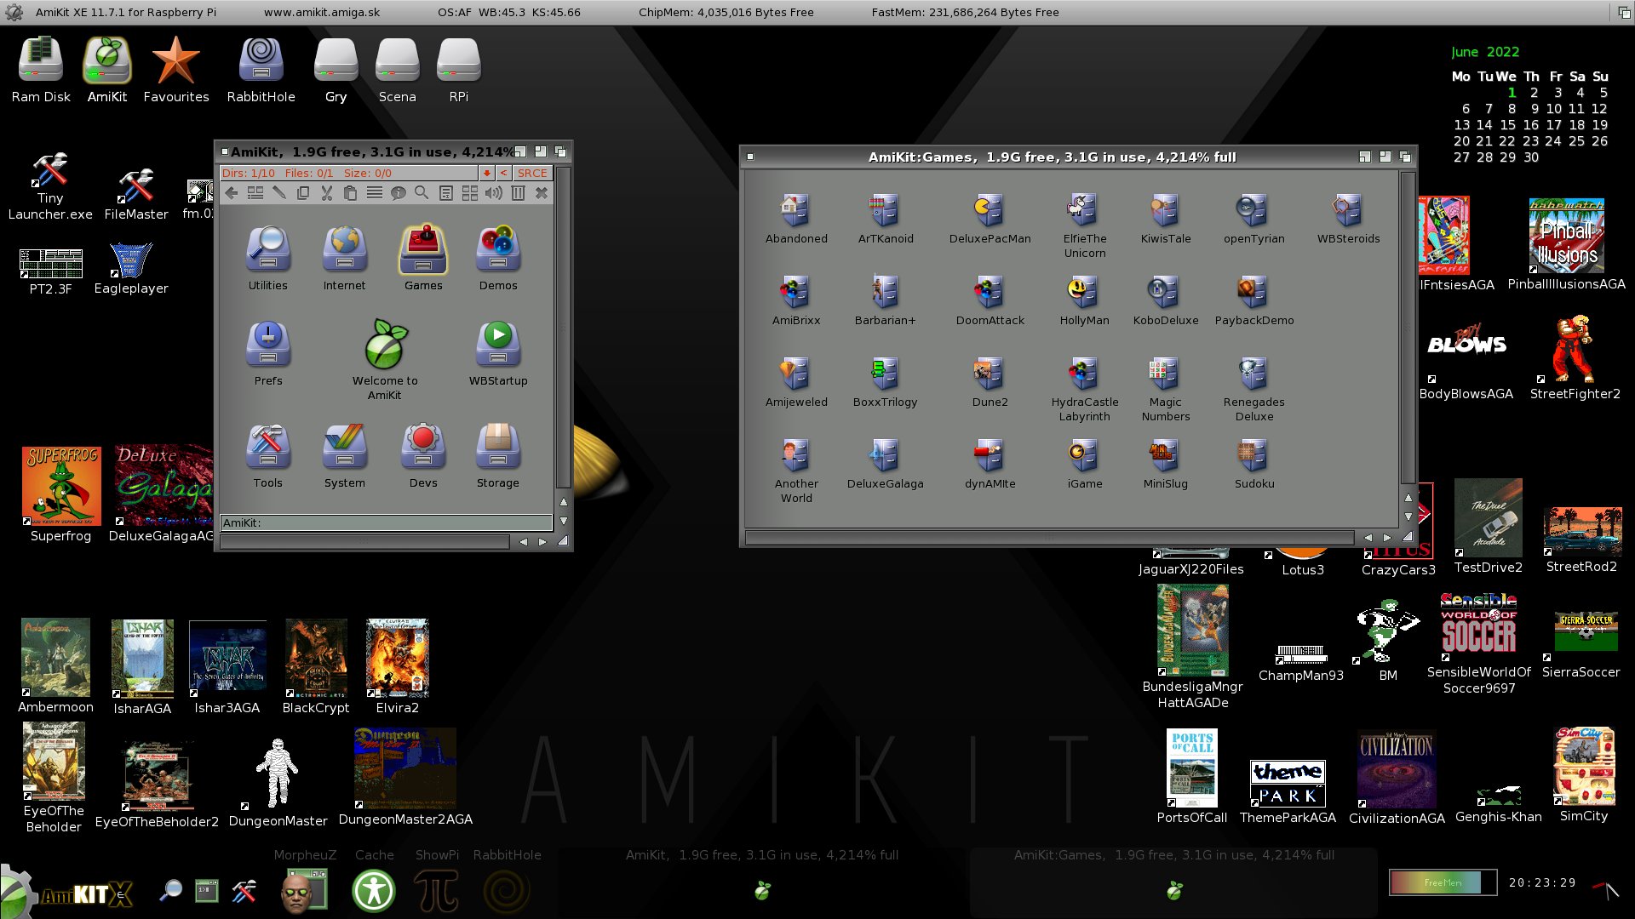The width and height of the screenshot is (1635, 919).
Task: Click the SRCE button
Action: (x=532, y=173)
